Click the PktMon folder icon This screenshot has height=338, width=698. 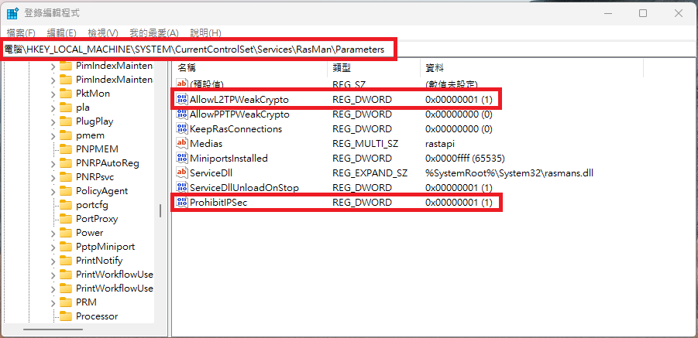pos(66,94)
